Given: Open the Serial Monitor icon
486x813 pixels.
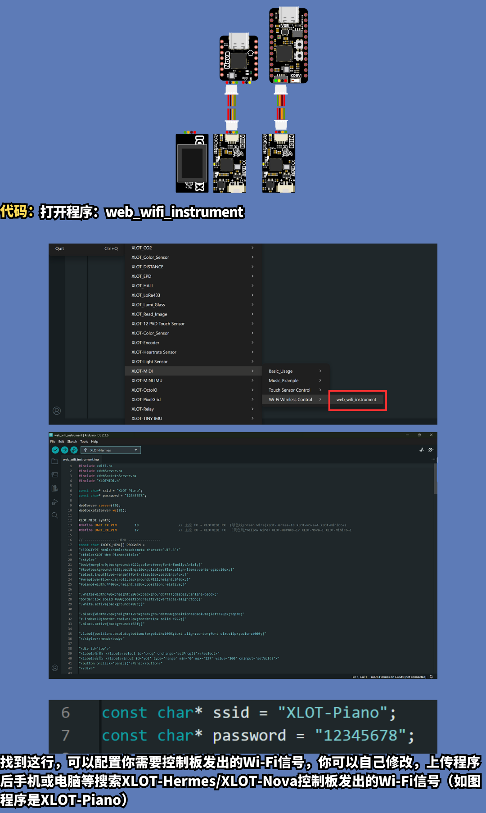Looking at the screenshot, I should click(x=431, y=450).
